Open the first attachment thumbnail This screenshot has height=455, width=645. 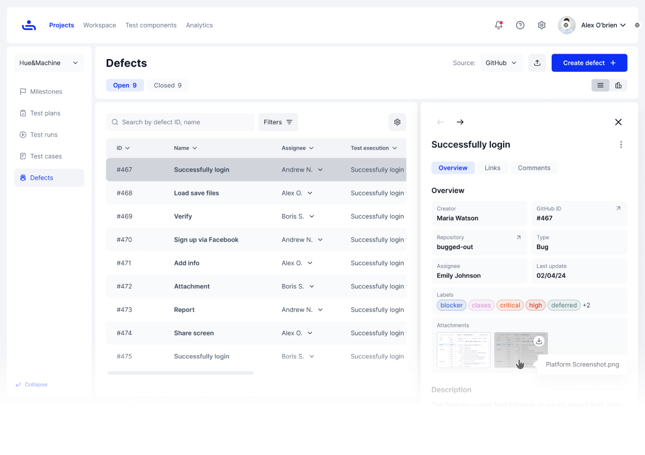[x=464, y=350]
